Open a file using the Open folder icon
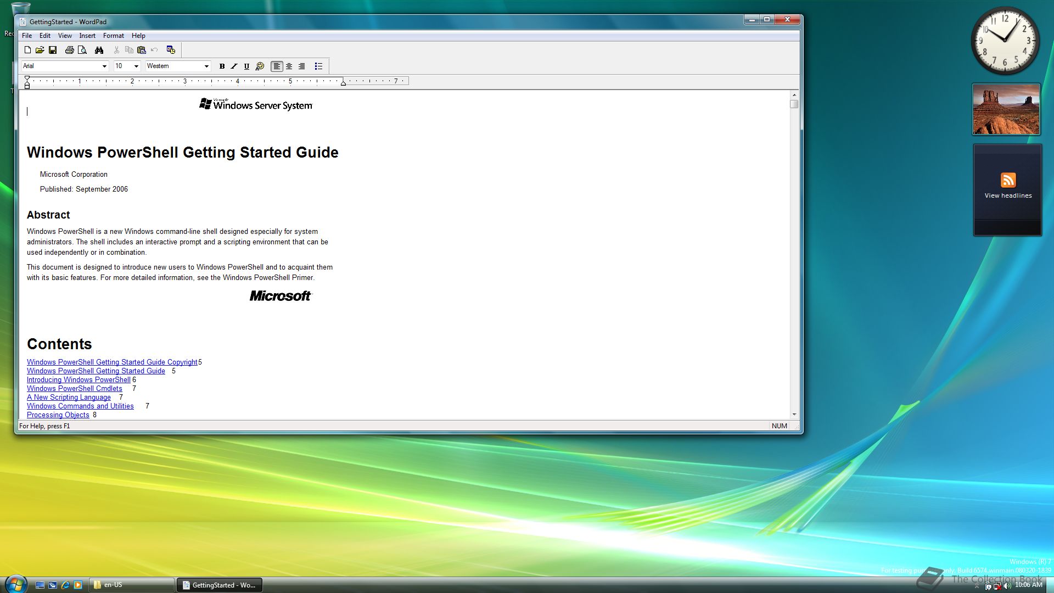The image size is (1054, 593). click(x=40, y=50)
